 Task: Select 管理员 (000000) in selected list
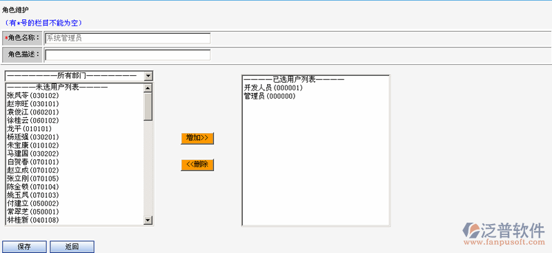tap(270, 96)
